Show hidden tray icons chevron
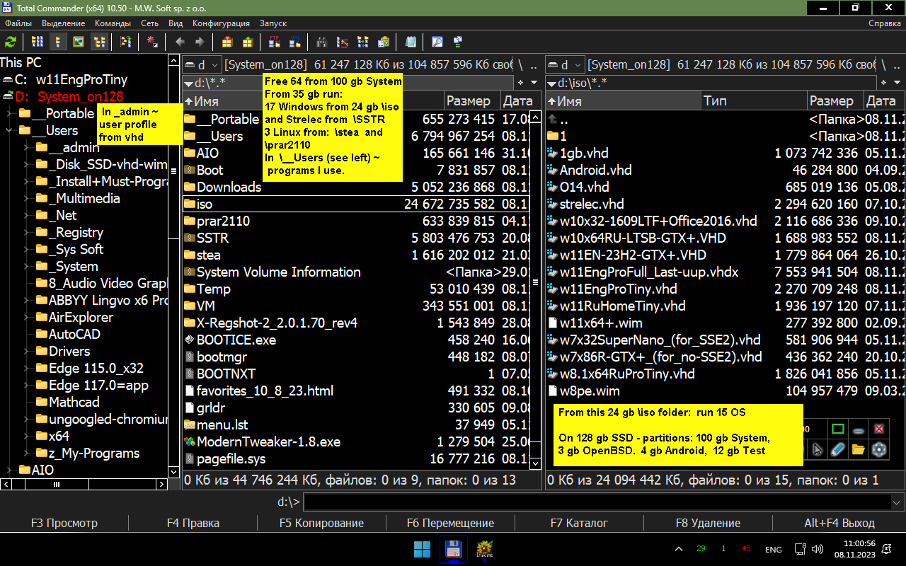This screenshot has height=566, width=906. tap(679, 549)
